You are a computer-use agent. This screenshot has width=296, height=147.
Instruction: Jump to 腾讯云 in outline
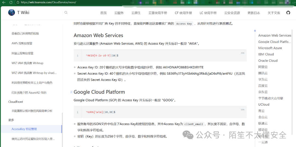(x=263, y=73)
